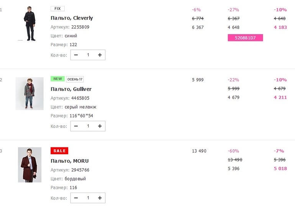Click the FIX badge on Cleverly coat
The width and height of the screenshot is (295, 206).
[57, 8]
